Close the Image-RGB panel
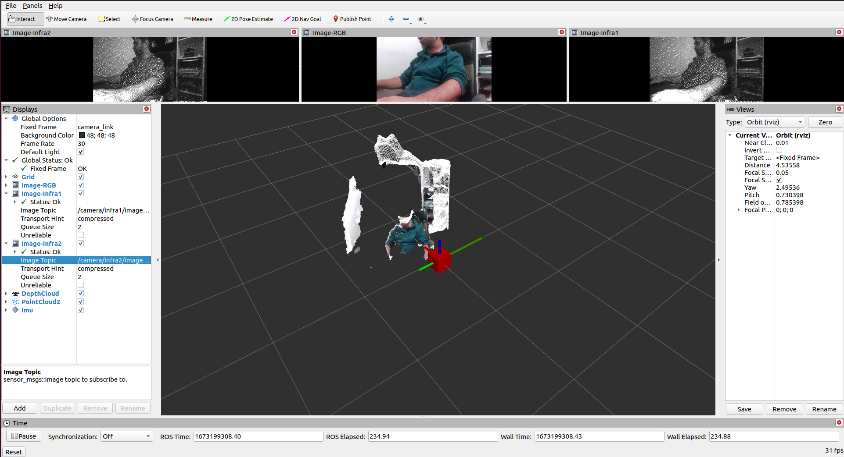 tap(561, 32)
